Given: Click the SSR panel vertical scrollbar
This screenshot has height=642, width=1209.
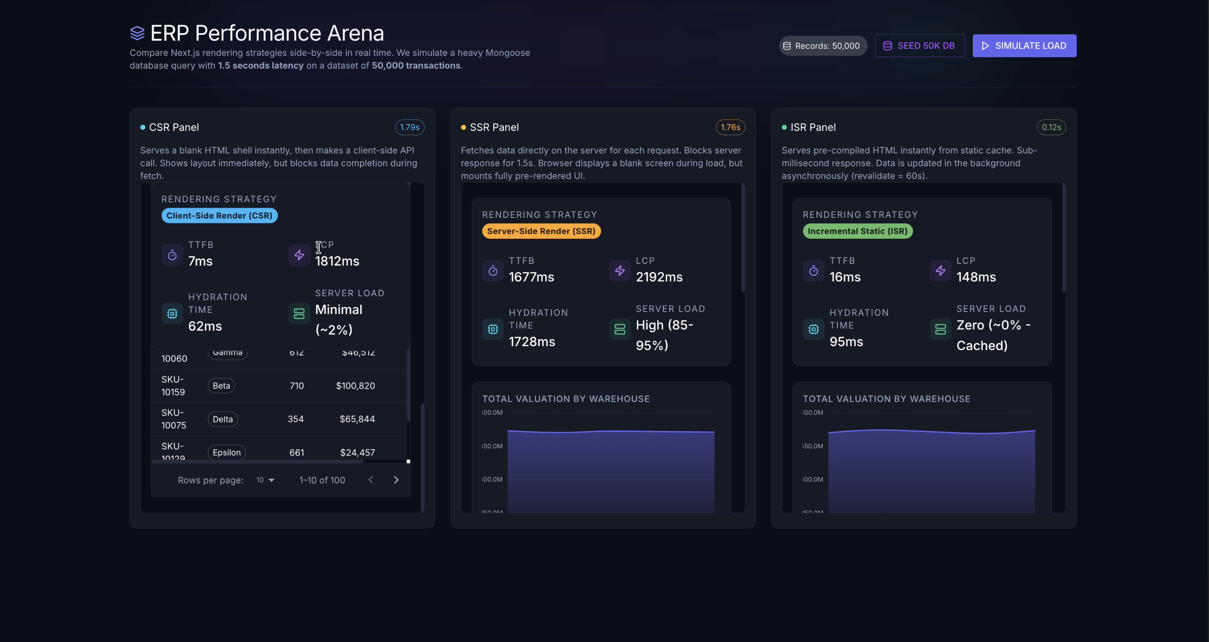Looking at the screenshot, I should tap(743, 237).
